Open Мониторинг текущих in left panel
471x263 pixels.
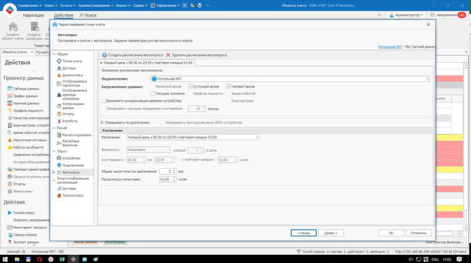point(27,227)
